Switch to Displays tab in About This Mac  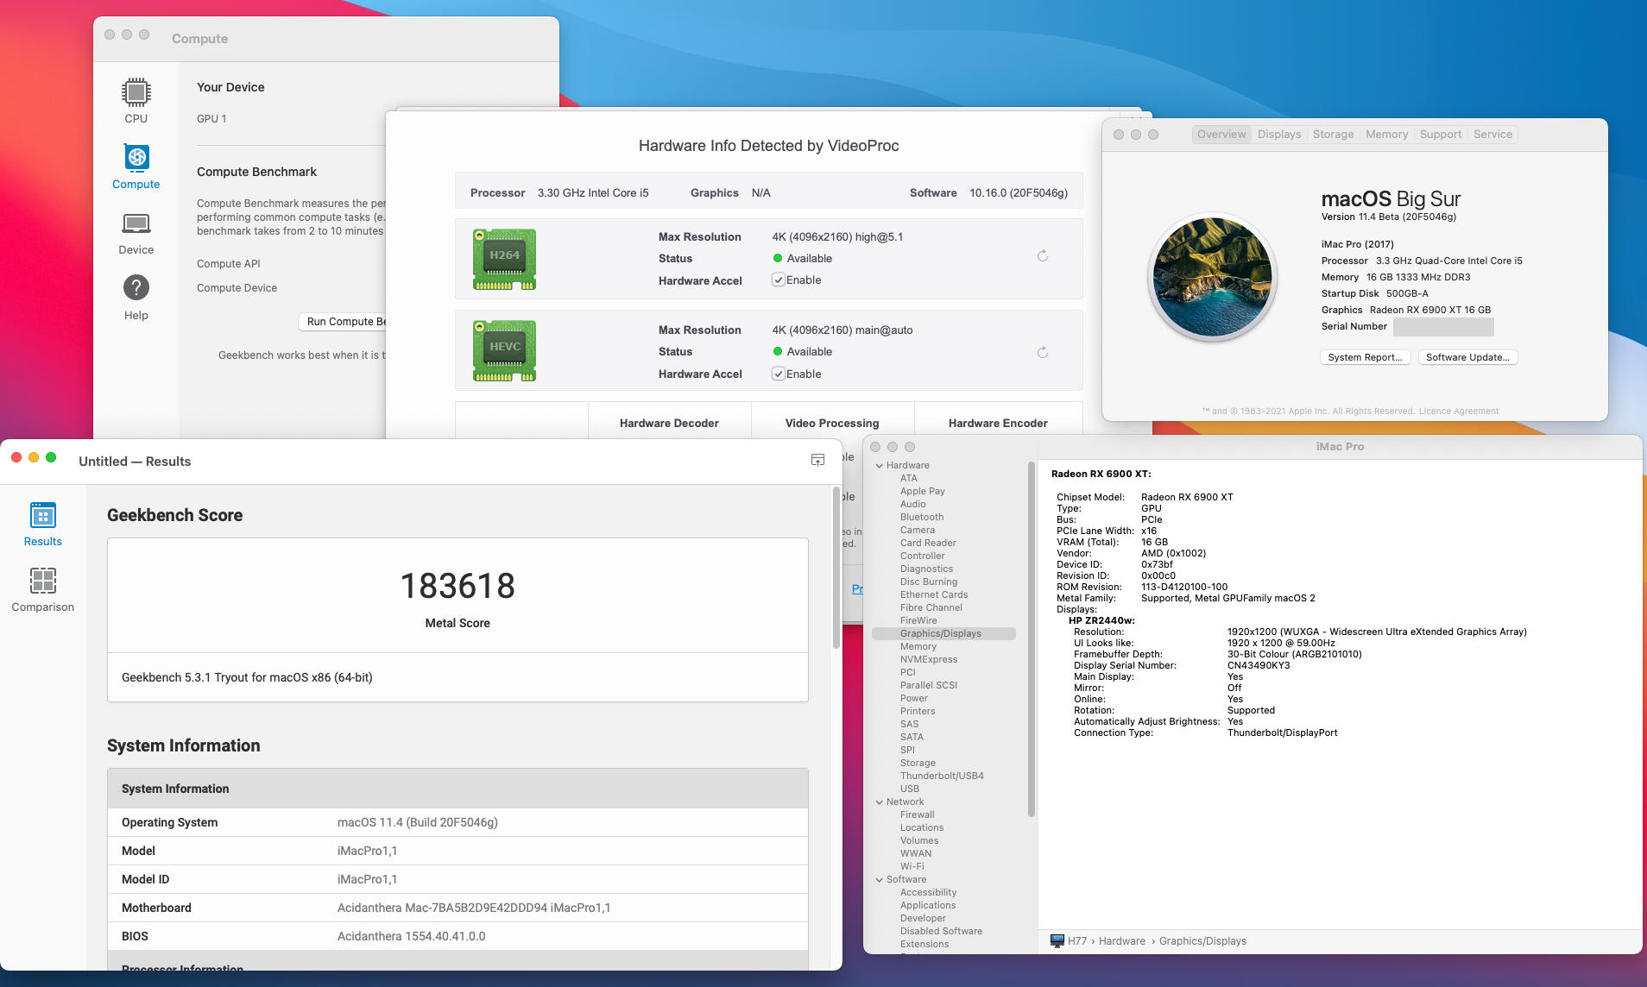1279,135
